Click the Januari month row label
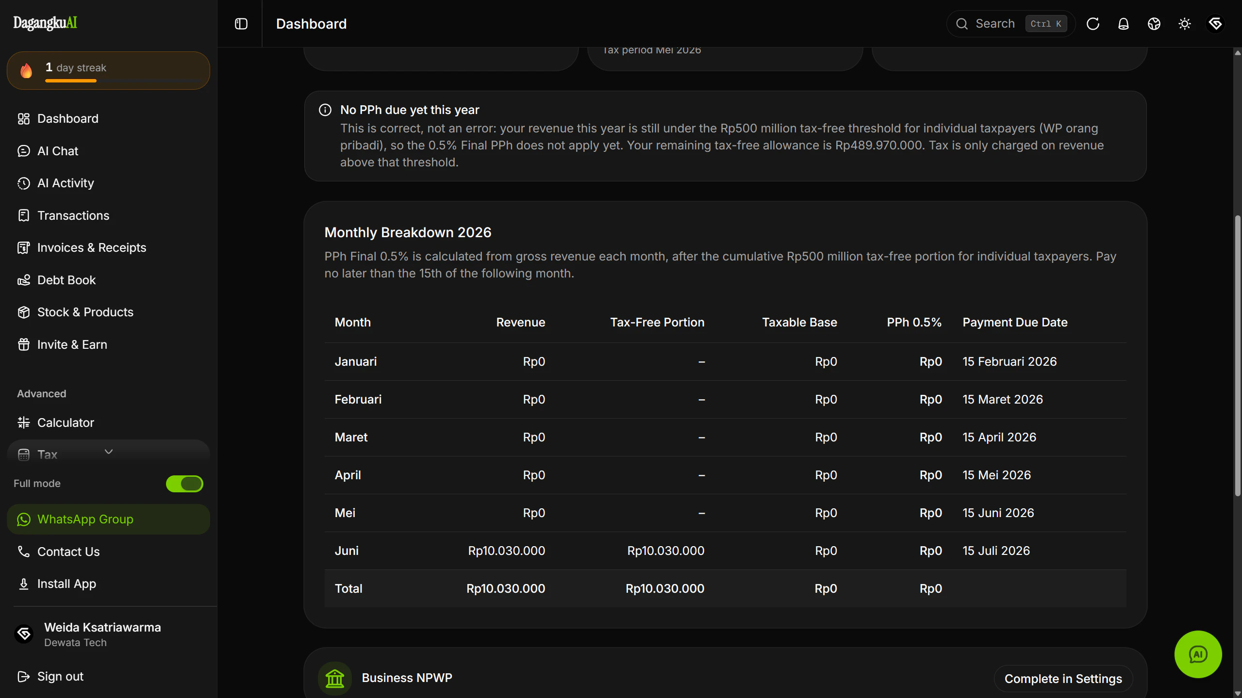The image size is (1242, 698). pyautogui.click(x=356, y=362)
